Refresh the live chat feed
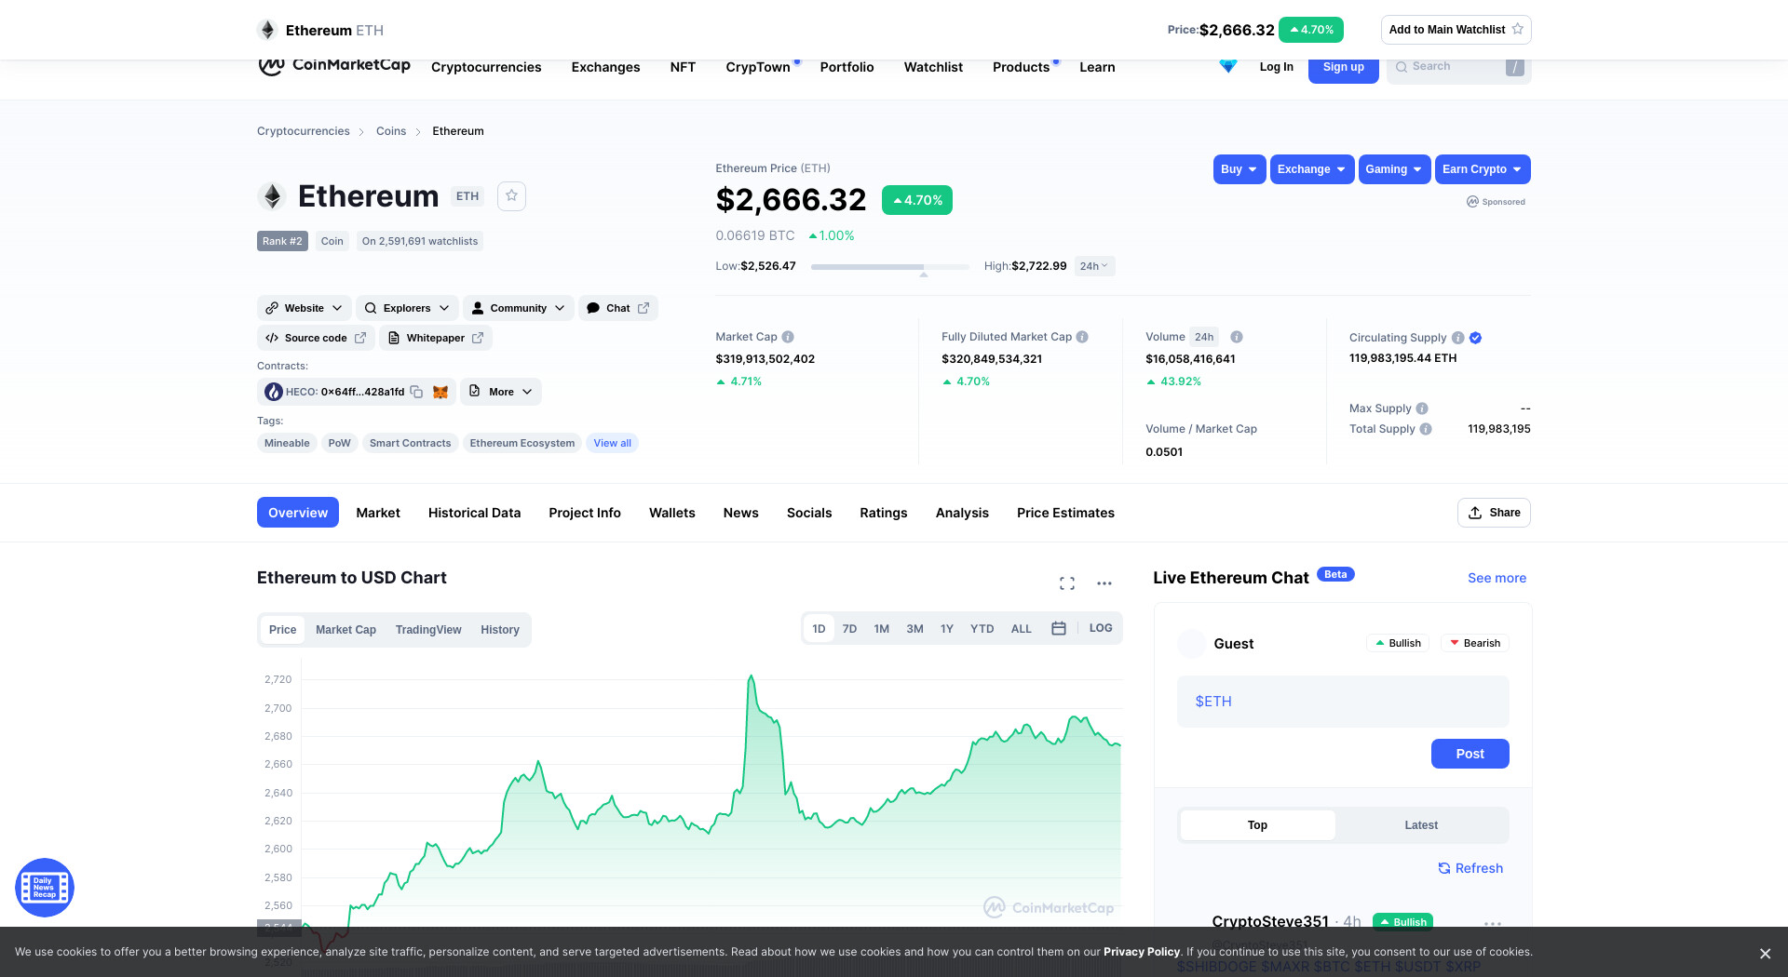Image resolution: width=1788 pixels, height=977 pixels. [x=1470, y=868]
